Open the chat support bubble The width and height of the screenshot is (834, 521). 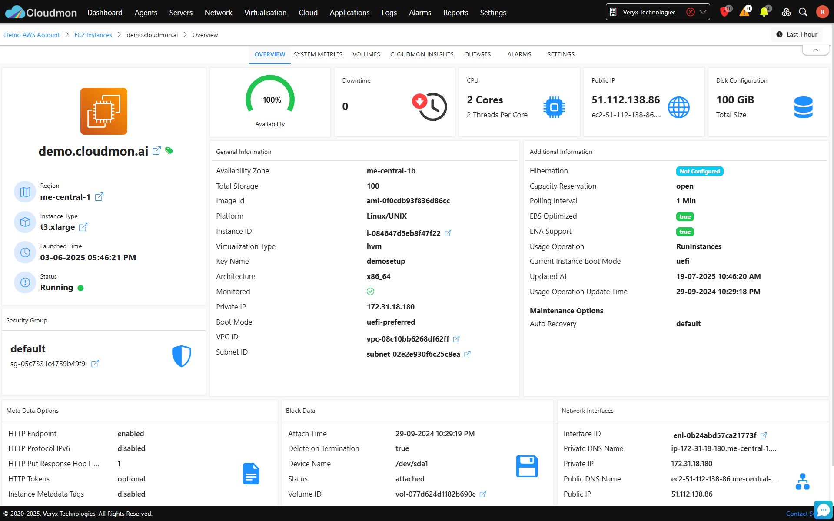pos(823,510)
